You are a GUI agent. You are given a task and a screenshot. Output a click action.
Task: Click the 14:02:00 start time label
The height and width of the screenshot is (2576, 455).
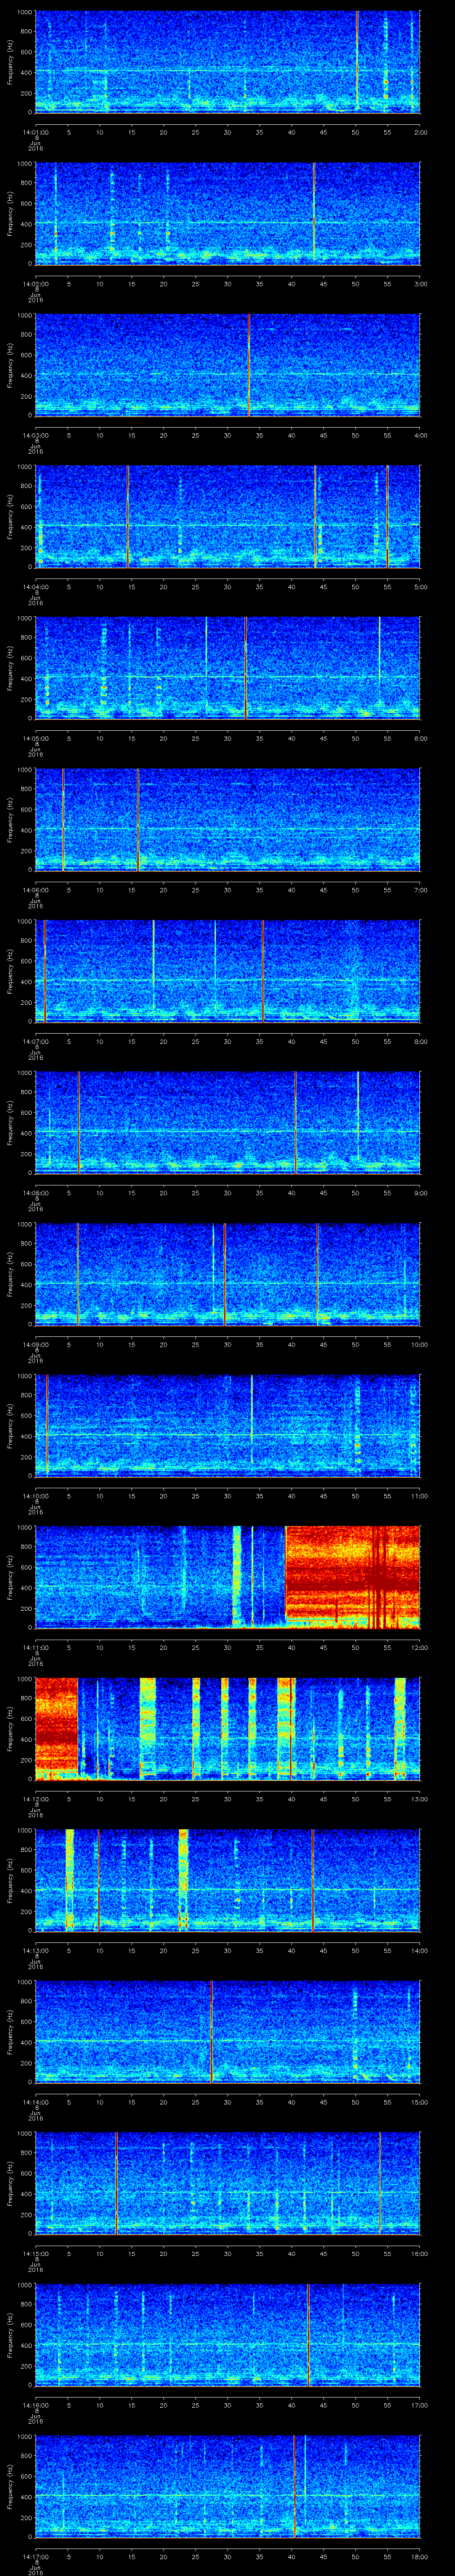tap(35, 284)
